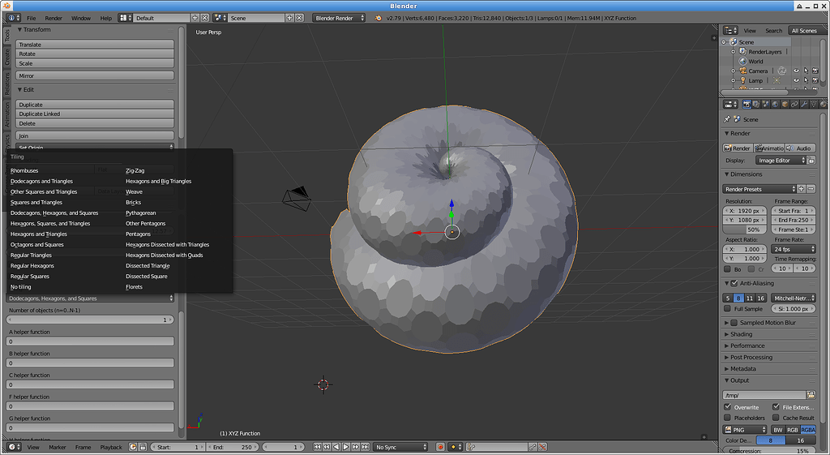
Task: Open the Image Editor display dropdown
Action: click(781, 160)
